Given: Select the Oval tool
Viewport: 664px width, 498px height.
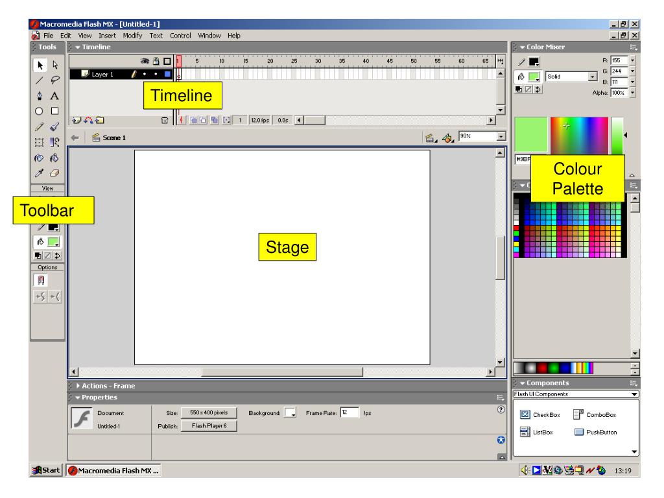Looking at the screenshot, I should point(39,111).
